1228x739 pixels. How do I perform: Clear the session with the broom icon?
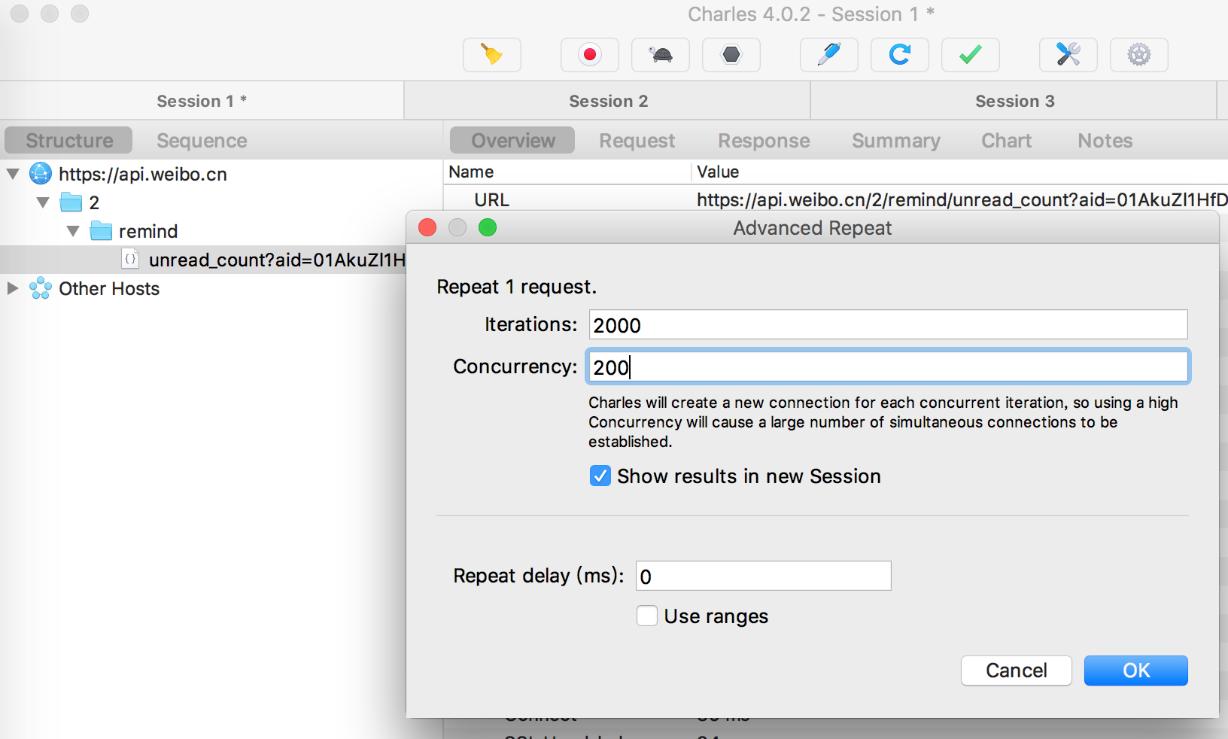(491, 55)
